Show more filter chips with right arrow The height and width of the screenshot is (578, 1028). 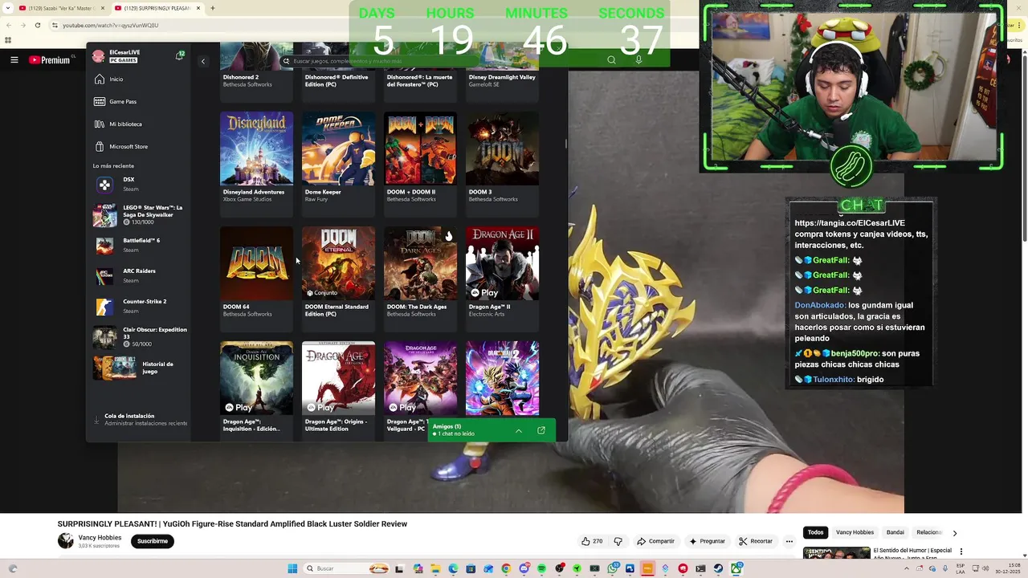tap(954, 533)
